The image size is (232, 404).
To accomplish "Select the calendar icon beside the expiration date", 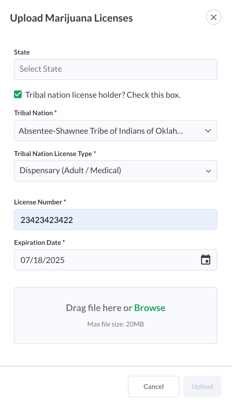I will (x=205, y=260).
